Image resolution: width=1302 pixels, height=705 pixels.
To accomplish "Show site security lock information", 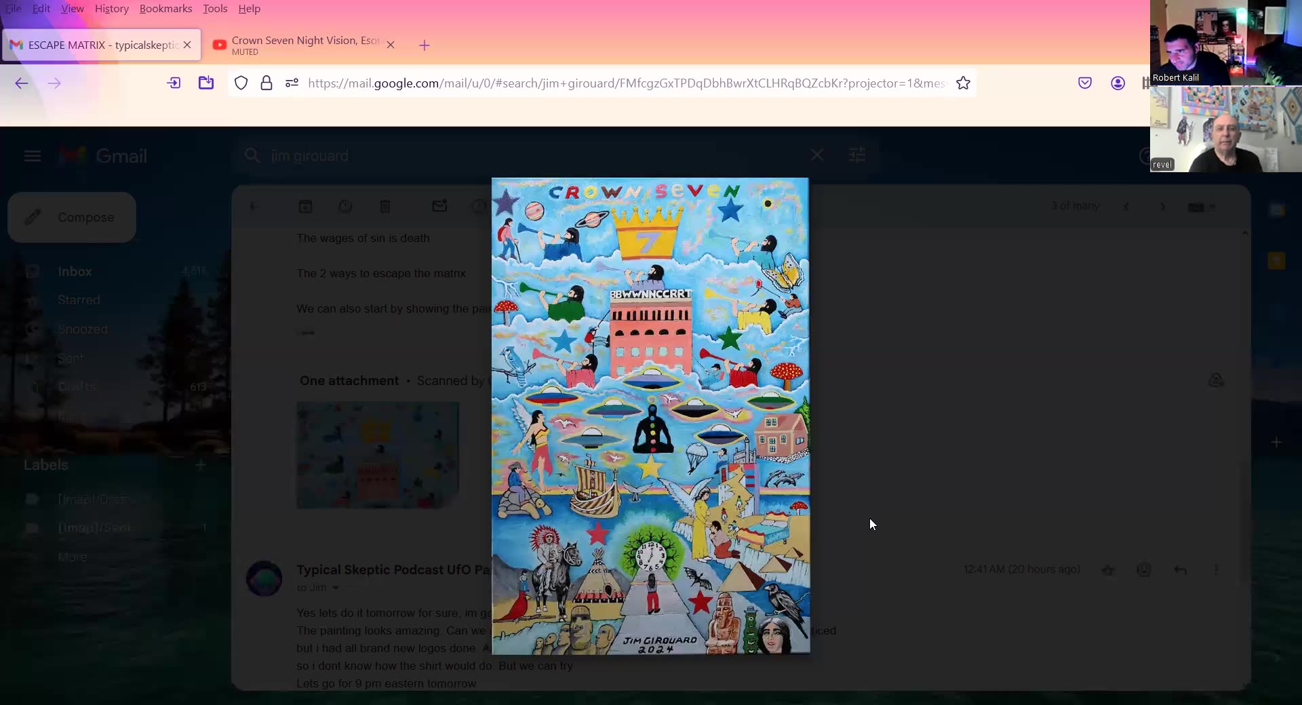I will click(267, 83).
